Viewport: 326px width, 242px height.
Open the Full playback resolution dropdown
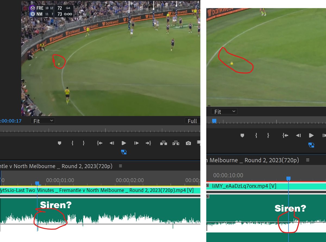coord(192,121)
